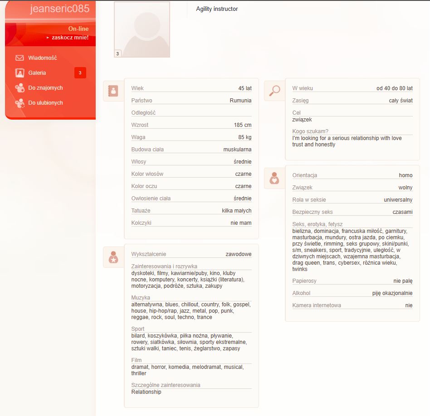This screenshot has height=416, width=430.
Task: Click the związek value under Cel
Action: 302,120
